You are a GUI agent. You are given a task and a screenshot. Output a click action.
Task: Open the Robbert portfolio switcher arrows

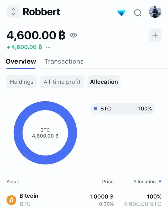point(13,12)
